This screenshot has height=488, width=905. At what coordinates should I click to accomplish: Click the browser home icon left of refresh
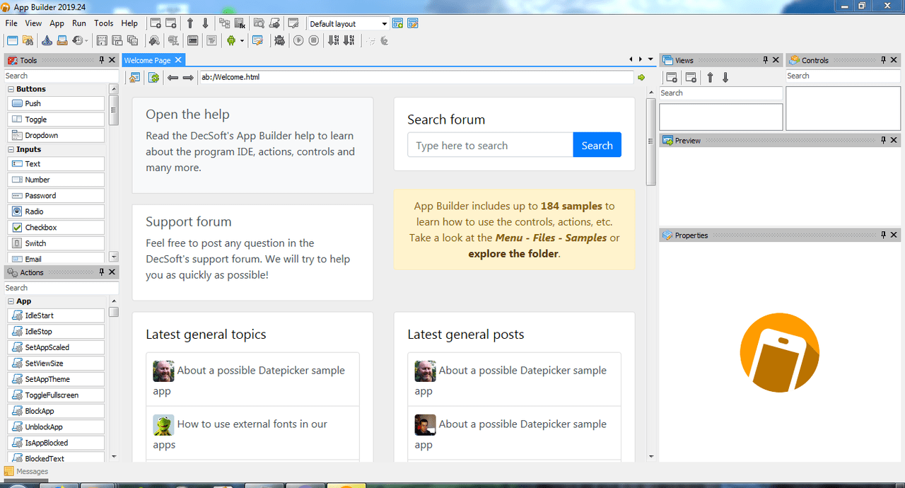pyautogui.click(x=134, y=77)
